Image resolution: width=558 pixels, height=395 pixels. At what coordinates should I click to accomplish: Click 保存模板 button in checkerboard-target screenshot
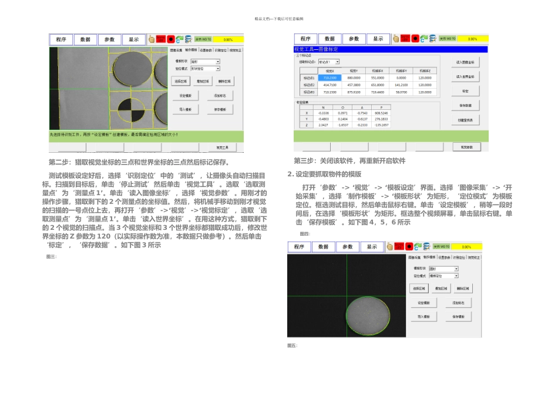pos(220,109)
